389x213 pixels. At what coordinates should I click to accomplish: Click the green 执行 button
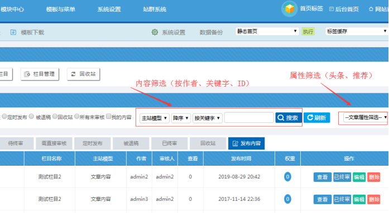(x=308, y=32)
